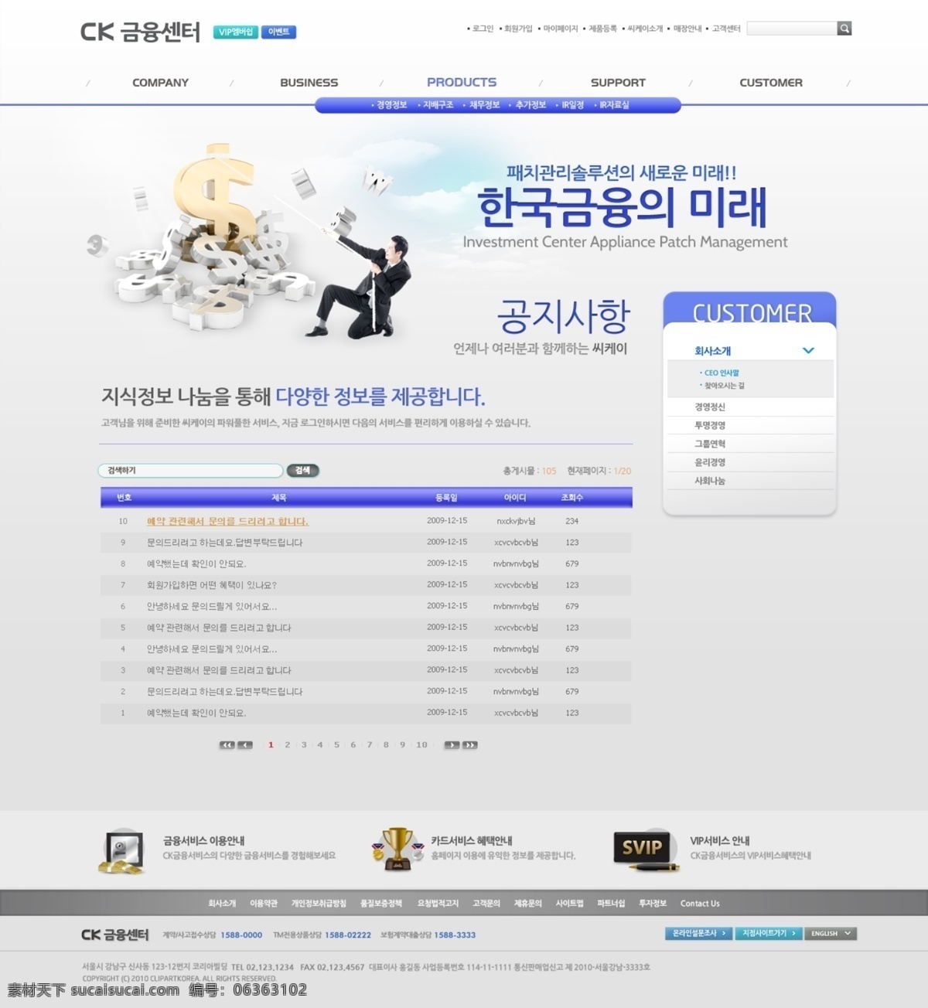Go to previous page arrow icon
Viewport: 928px width, 1008px height.
pos(245,745)
